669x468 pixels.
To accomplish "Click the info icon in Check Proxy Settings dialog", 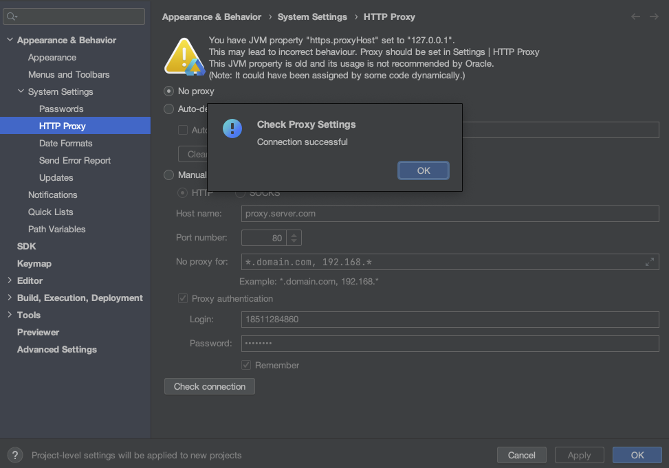I will click(232, 129).
